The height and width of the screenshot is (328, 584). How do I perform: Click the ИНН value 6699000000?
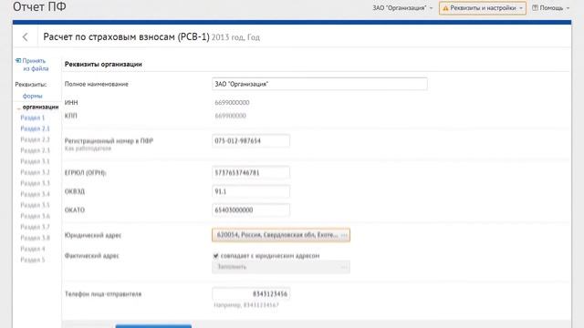tap(232, 103)
